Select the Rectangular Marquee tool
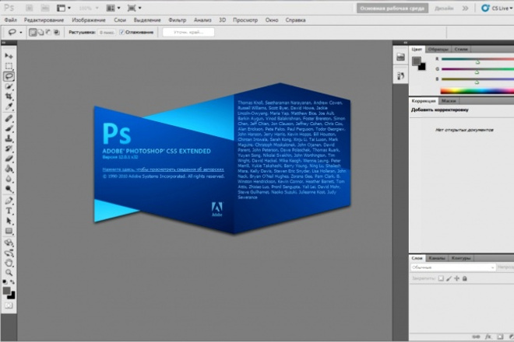Image resolution: width=514 pixels, height=342 pixels. tap(9, 66)
